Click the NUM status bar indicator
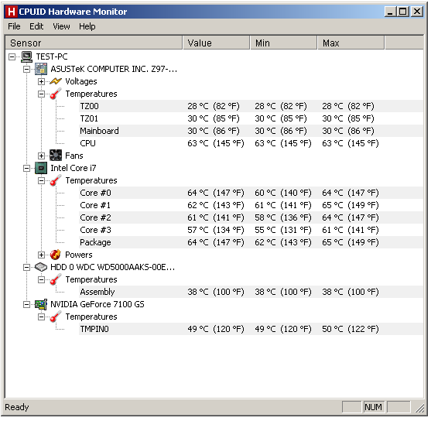Screen dimensions: 431x421 point(373,407)
